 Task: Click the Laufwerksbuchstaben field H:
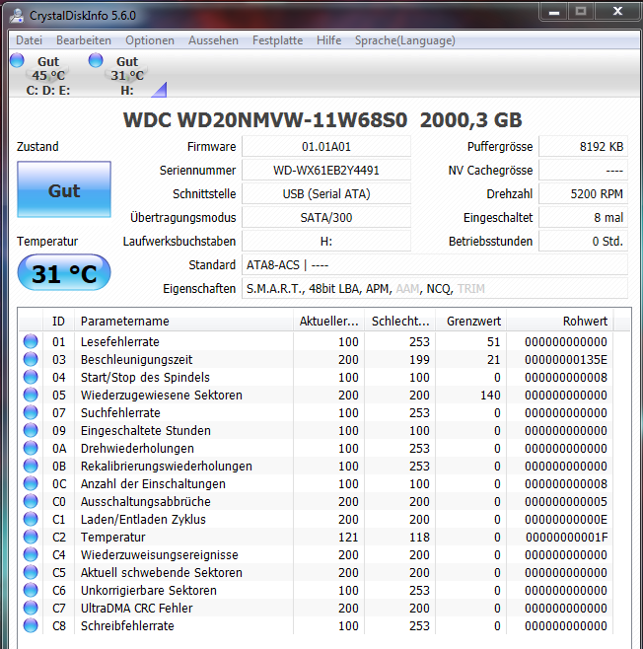tap(326, 241)
